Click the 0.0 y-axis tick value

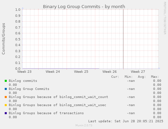[18, 68]
